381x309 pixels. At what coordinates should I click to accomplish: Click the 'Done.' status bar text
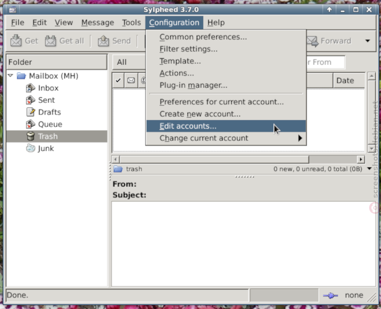pos(17,295)
